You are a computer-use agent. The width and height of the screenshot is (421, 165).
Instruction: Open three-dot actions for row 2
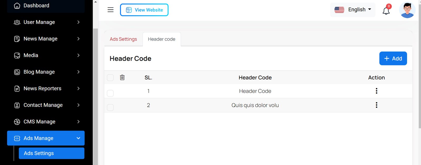(x=377, y=105)
